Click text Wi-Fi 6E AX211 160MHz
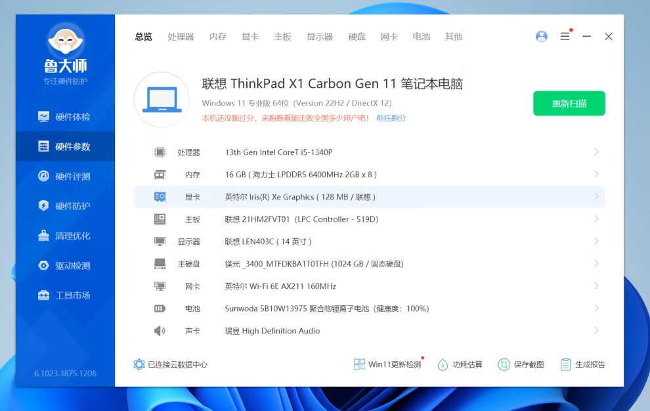Viewport: 650px width, 411px height. point(293,286)
